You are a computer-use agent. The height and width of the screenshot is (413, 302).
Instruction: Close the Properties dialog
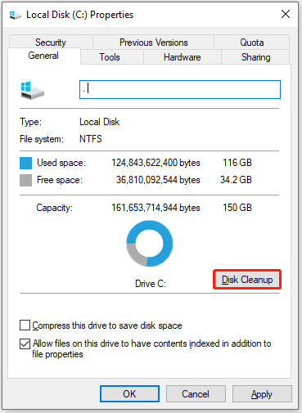coord(286,14)
